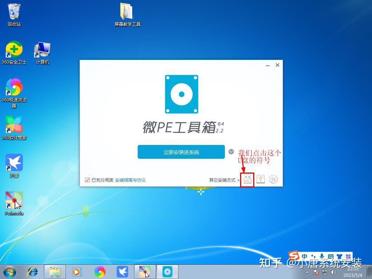Screen dimensions: 372x279
Task: Show hidden system tray icons
Action: [x=307, y=272]
